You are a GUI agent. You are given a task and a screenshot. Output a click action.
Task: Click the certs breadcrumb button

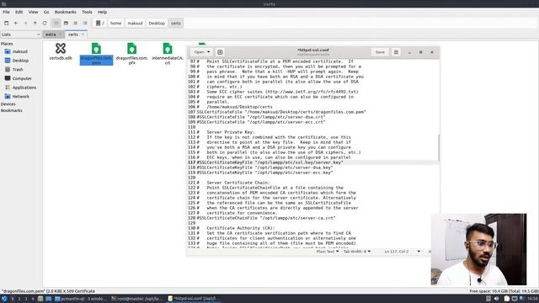tap(176, 23)
